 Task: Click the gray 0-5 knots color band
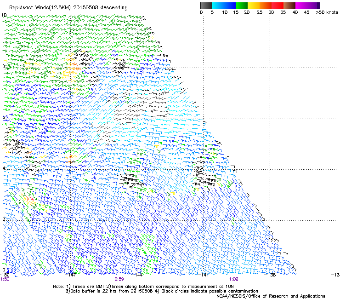pyautogui.click(x=206, y=6)
